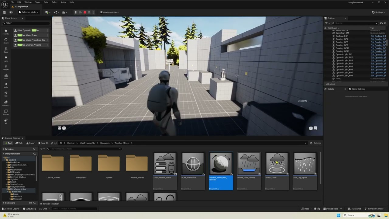Click Outliner add folder icon
This screenshot has height=219, width=389.
381,23
